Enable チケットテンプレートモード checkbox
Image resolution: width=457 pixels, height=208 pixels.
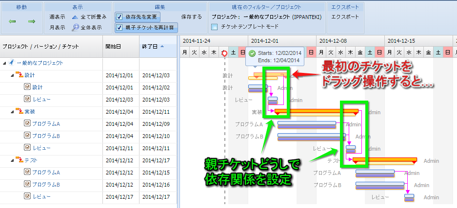coord(215,27)
